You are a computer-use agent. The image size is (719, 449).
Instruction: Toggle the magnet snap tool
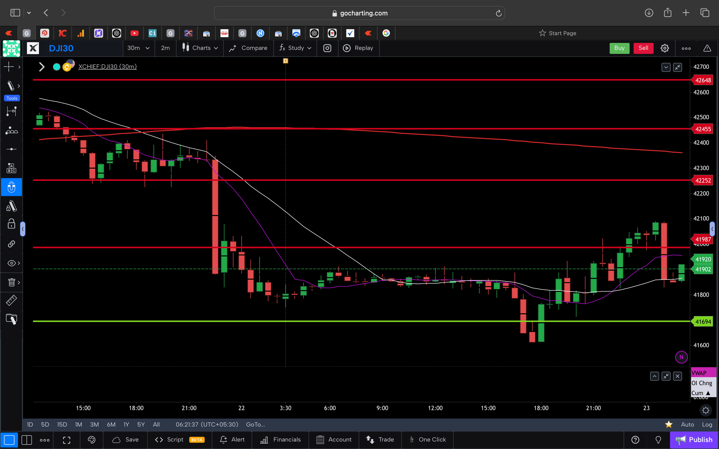(11, 187)
